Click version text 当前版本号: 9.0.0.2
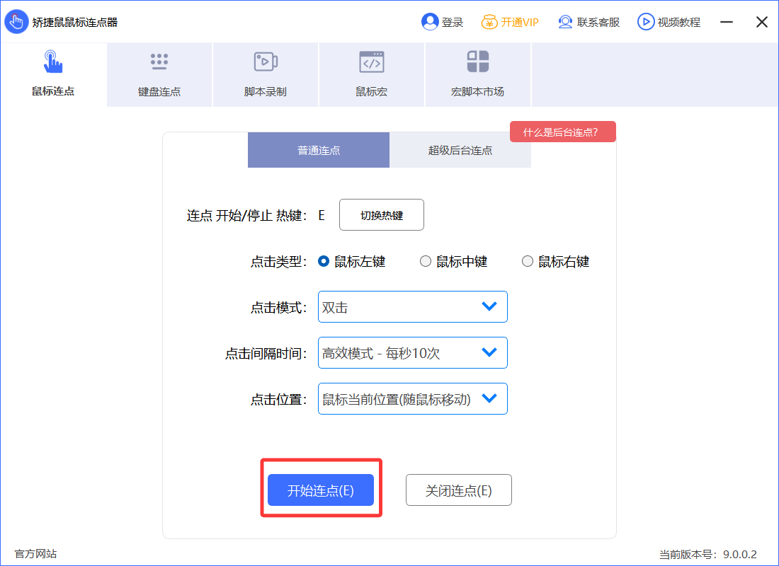The image size is (779, 566). [x=708, y=554]
